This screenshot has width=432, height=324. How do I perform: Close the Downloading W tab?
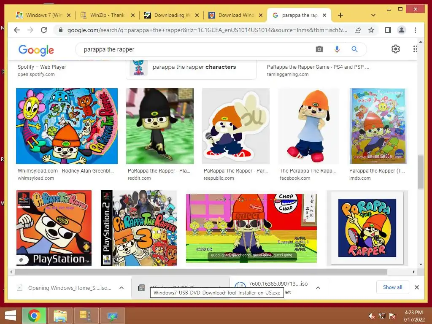tap(197, 15)
